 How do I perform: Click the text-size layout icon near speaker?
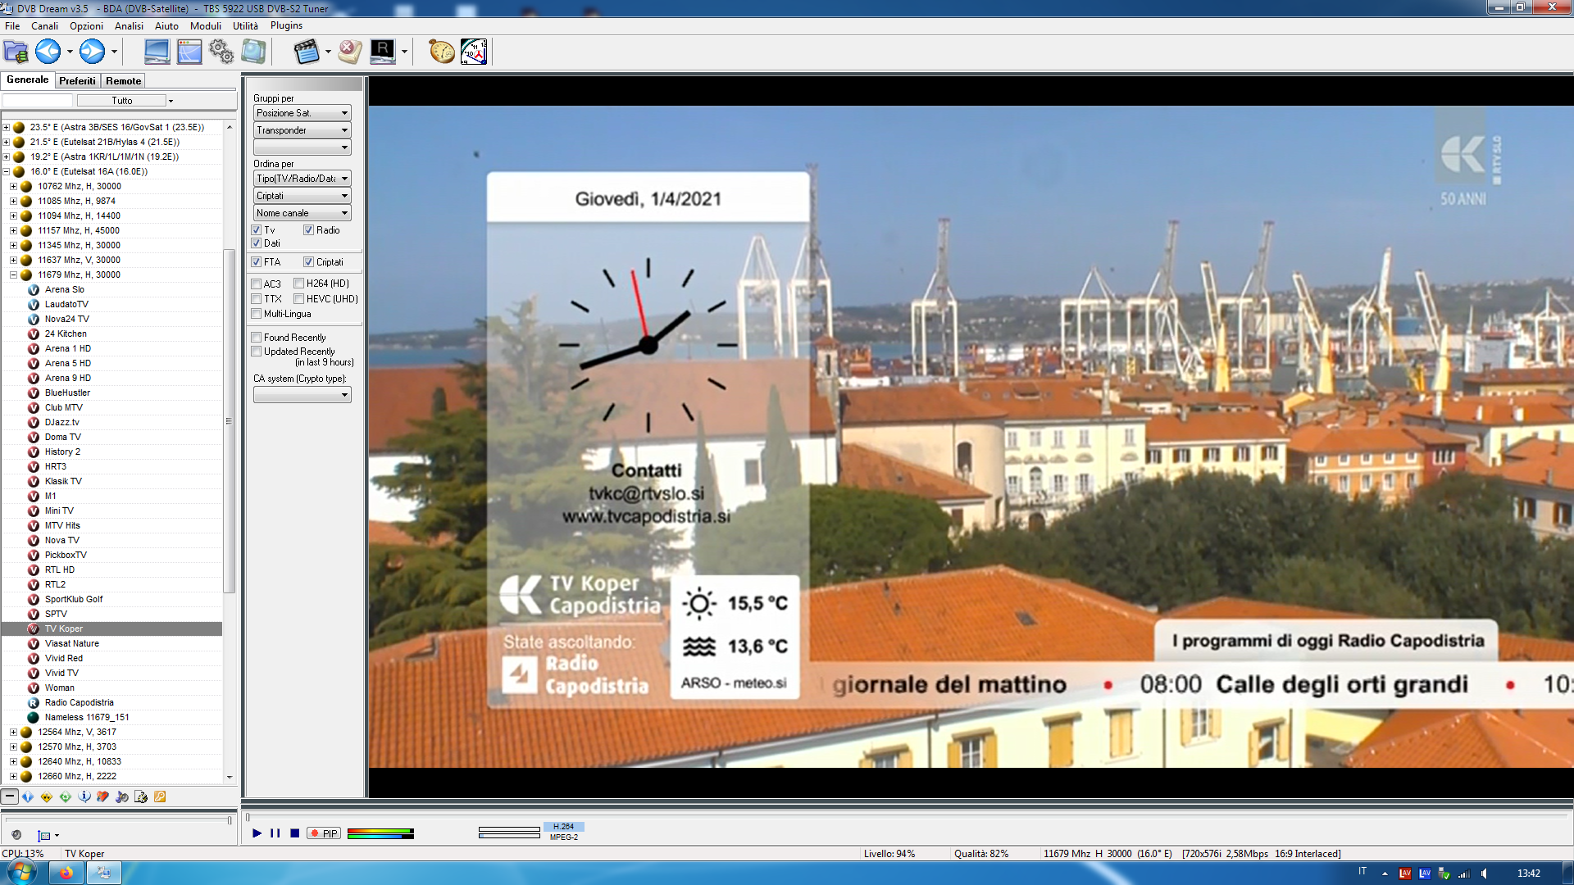[x=44, y=836]
